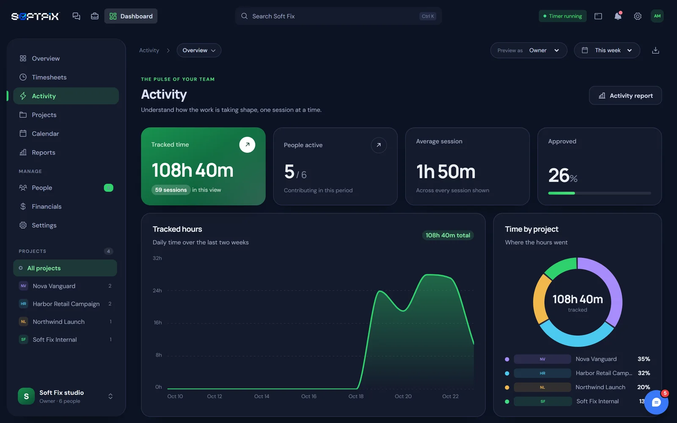Open the chat messages icon in top bar
The image size is (677, 423).
(76, 16)
